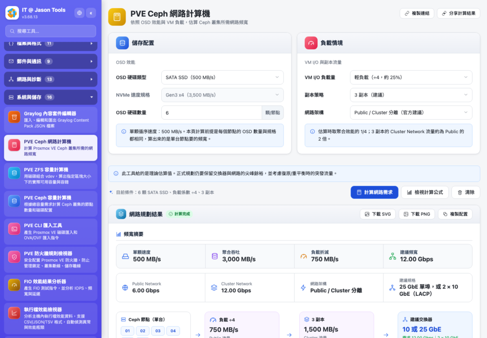This screenshot has height=338, width=487.
Task: Click Ceph node chip 01
Action: pos(127,331)
